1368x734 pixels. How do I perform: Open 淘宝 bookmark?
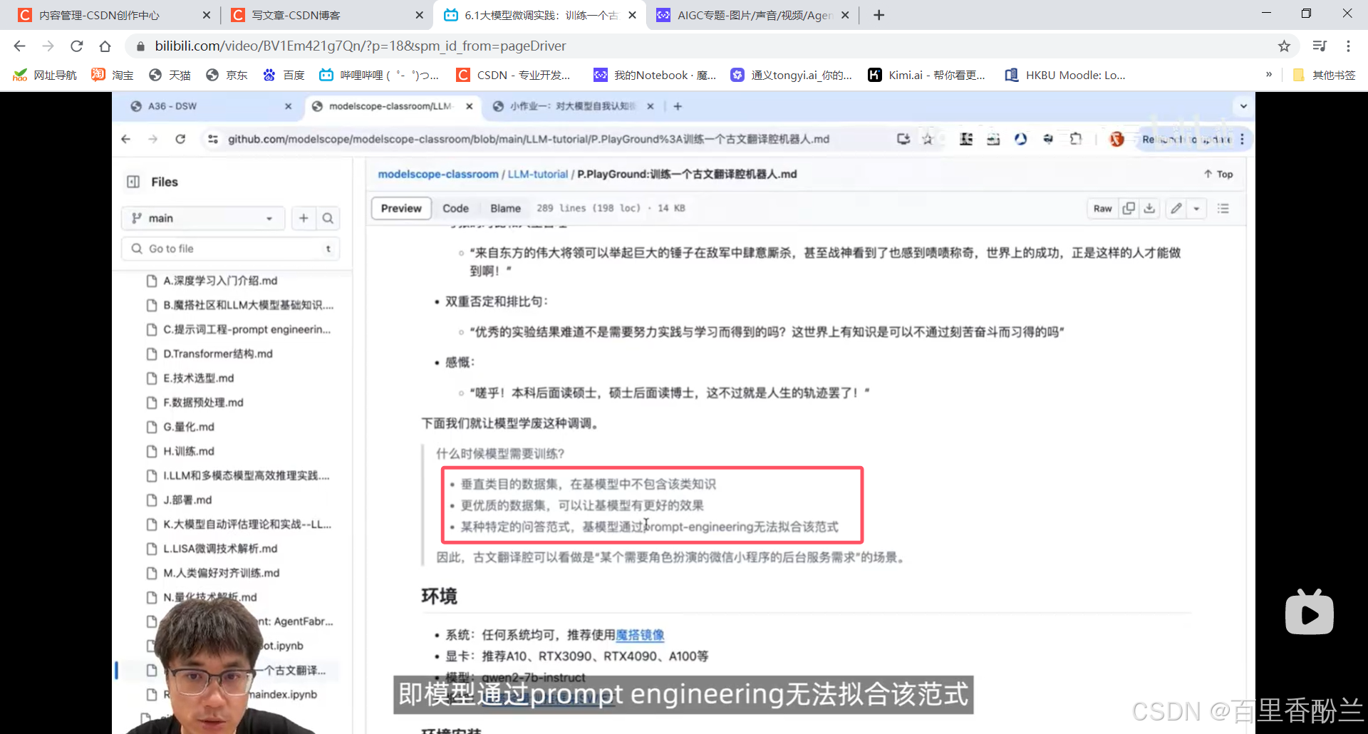[x=113, y=75]
